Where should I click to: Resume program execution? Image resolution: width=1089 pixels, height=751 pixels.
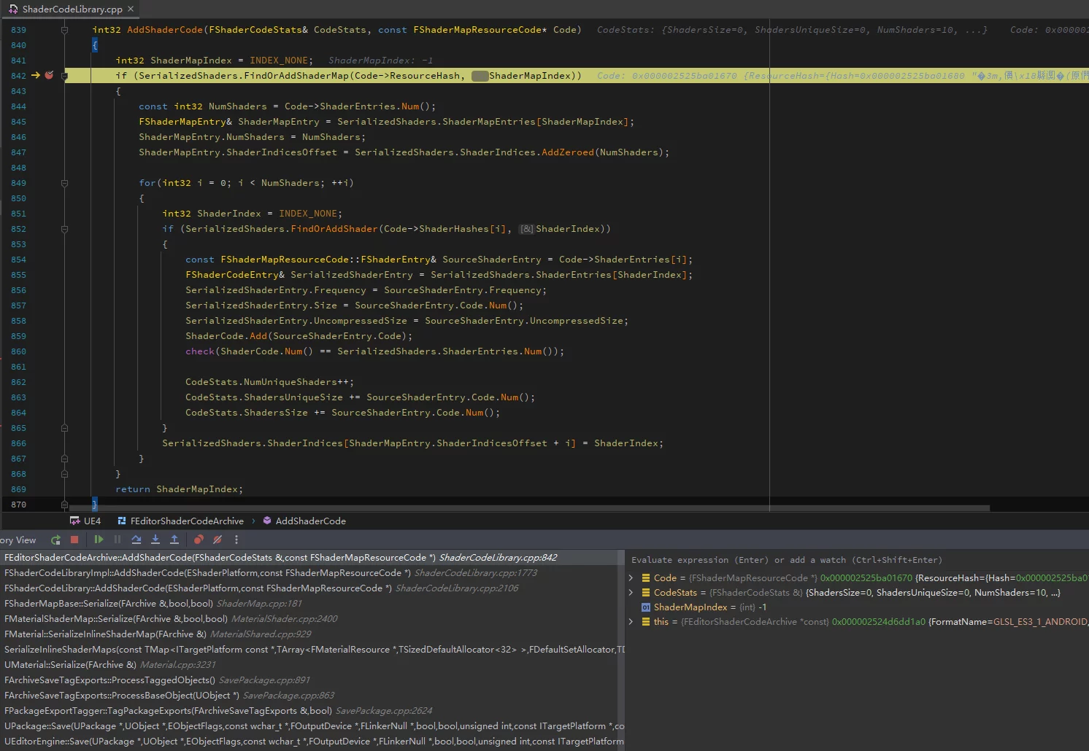(x=99, y=540)
